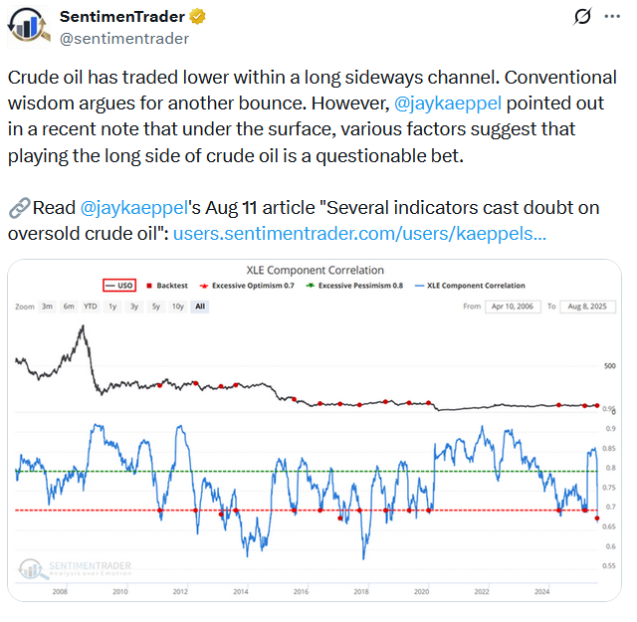Click the To date field
Screen dimensions: 637x622
tap(586, 307)
